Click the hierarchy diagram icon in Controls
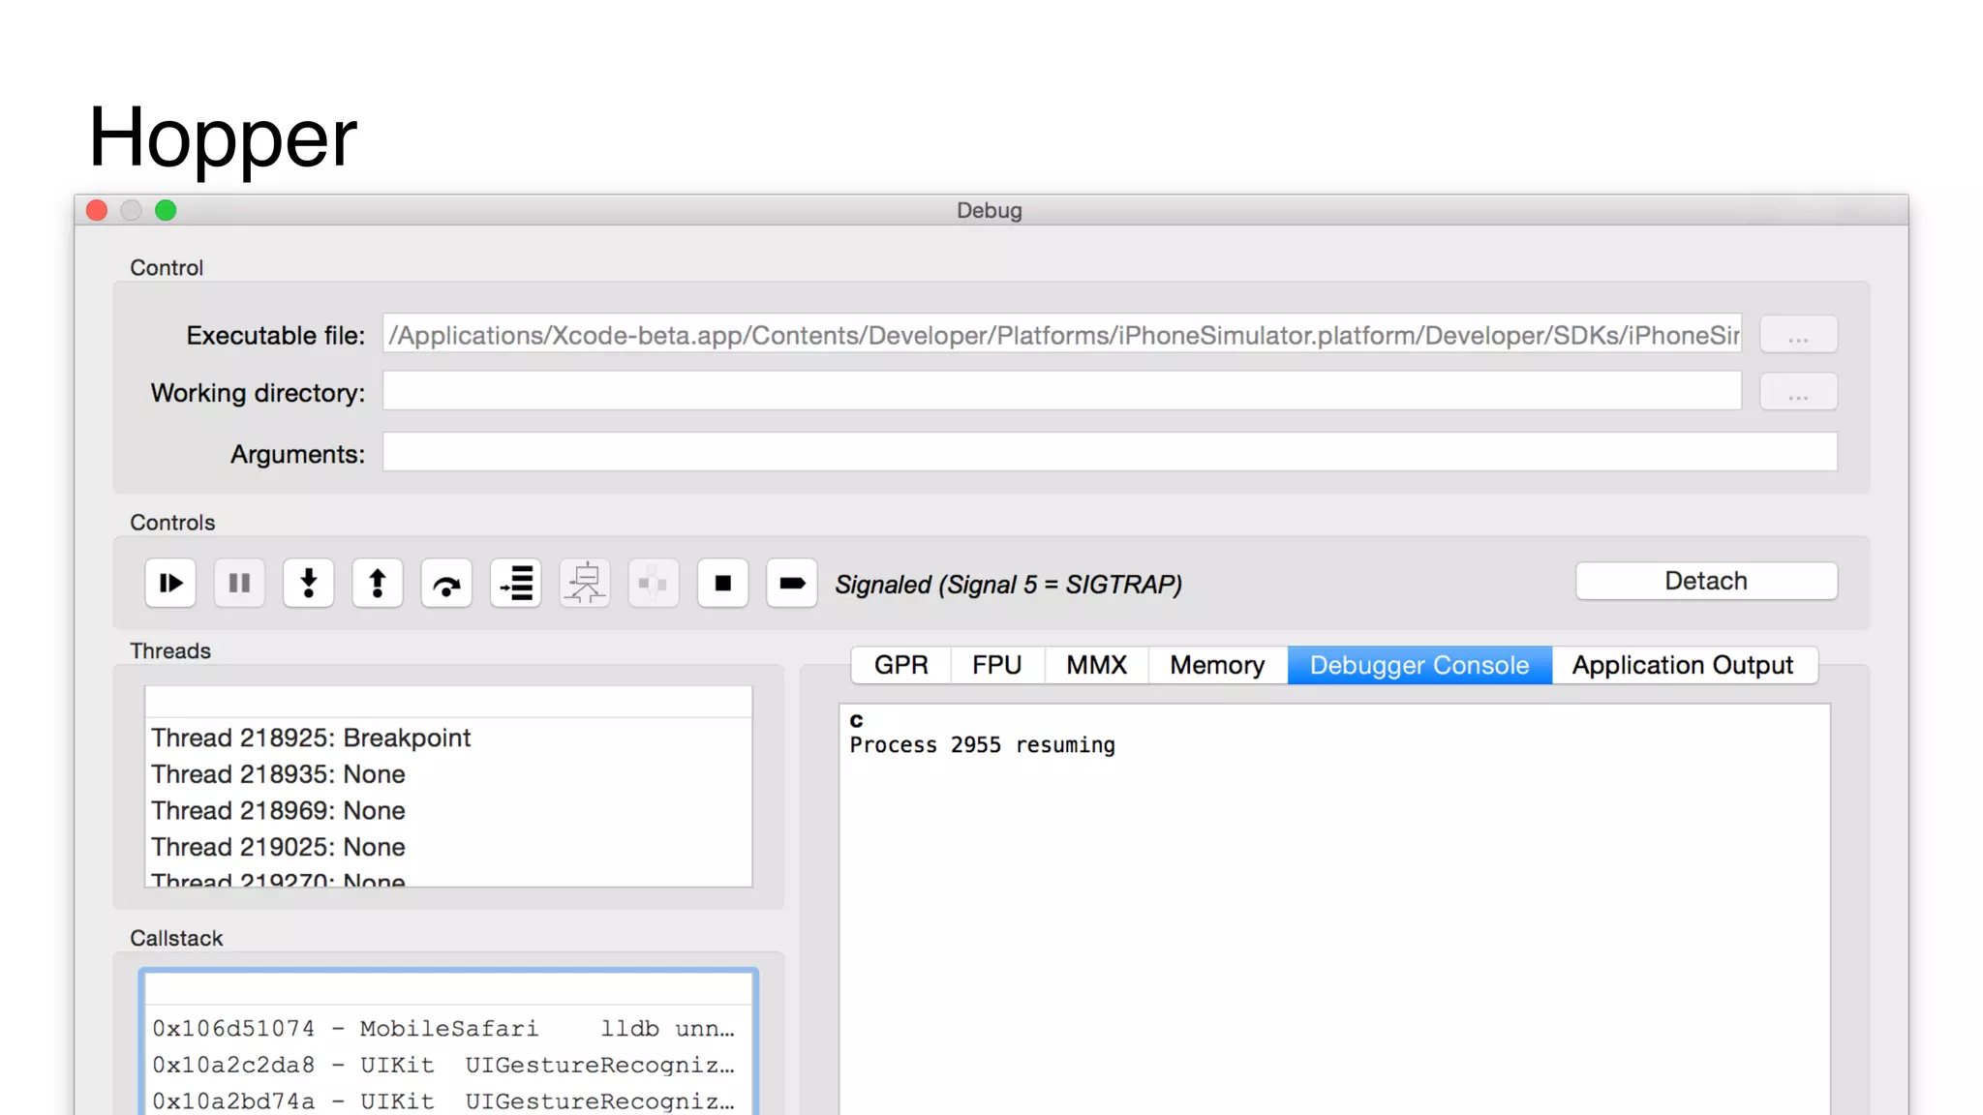This screenshot has width=1983, height=1115. pos(585,584)
